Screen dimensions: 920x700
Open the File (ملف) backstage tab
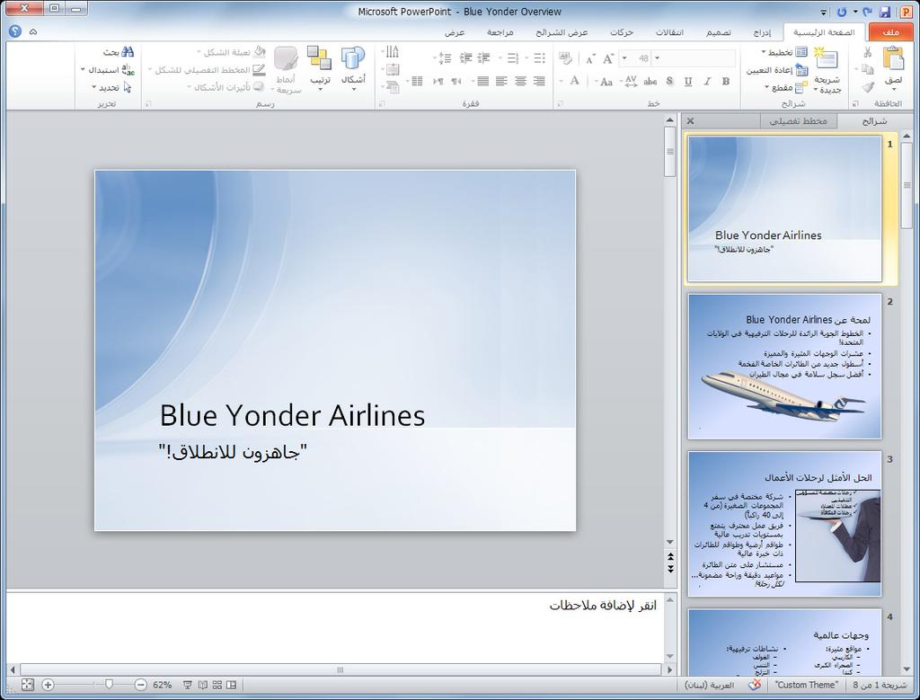tap(890, 32)
